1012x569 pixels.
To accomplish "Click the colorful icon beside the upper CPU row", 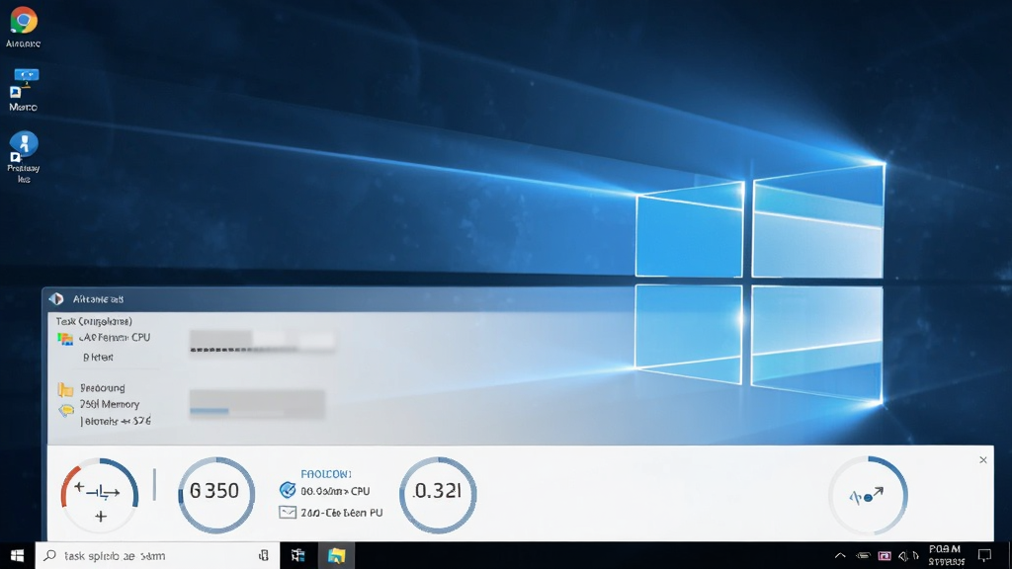I will coord(65,339).
